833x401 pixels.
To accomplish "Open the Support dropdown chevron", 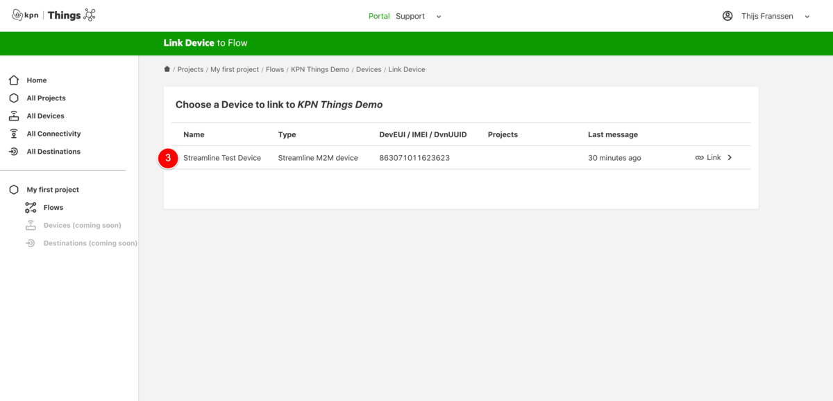I will pos(439,17).
